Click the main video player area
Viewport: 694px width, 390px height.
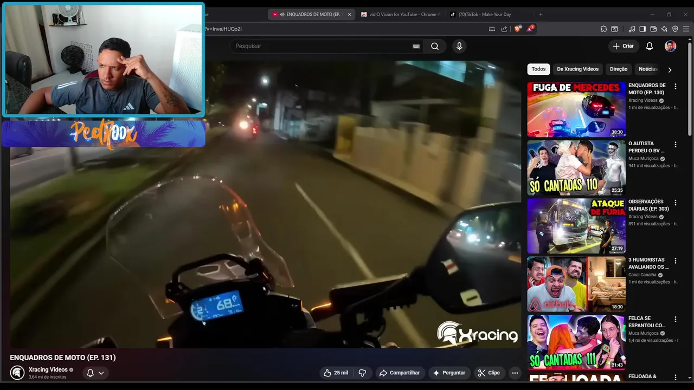click(x=266, y=204)
